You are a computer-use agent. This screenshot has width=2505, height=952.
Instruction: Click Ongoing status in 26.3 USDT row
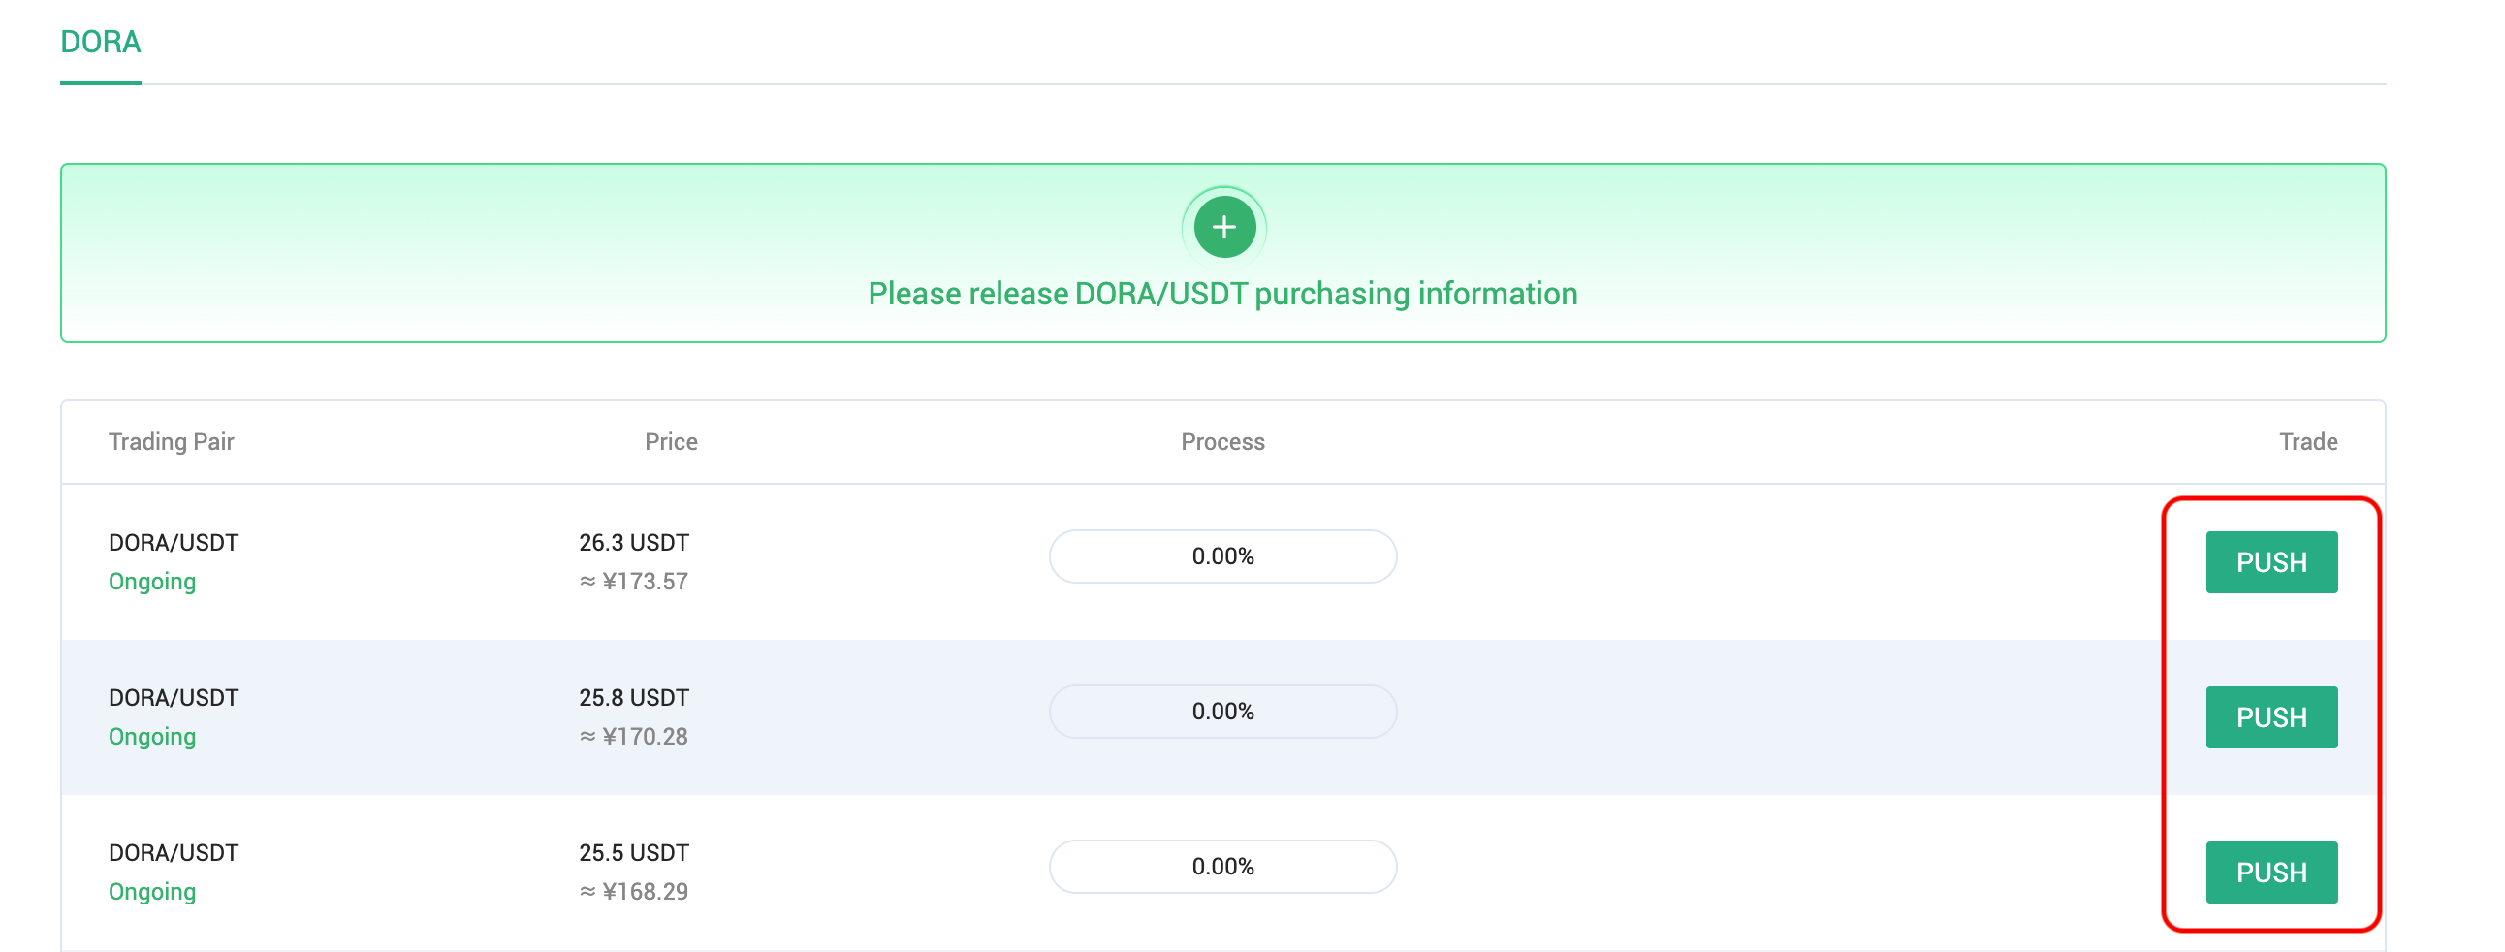pyautogui.click(x=152, y=583)
